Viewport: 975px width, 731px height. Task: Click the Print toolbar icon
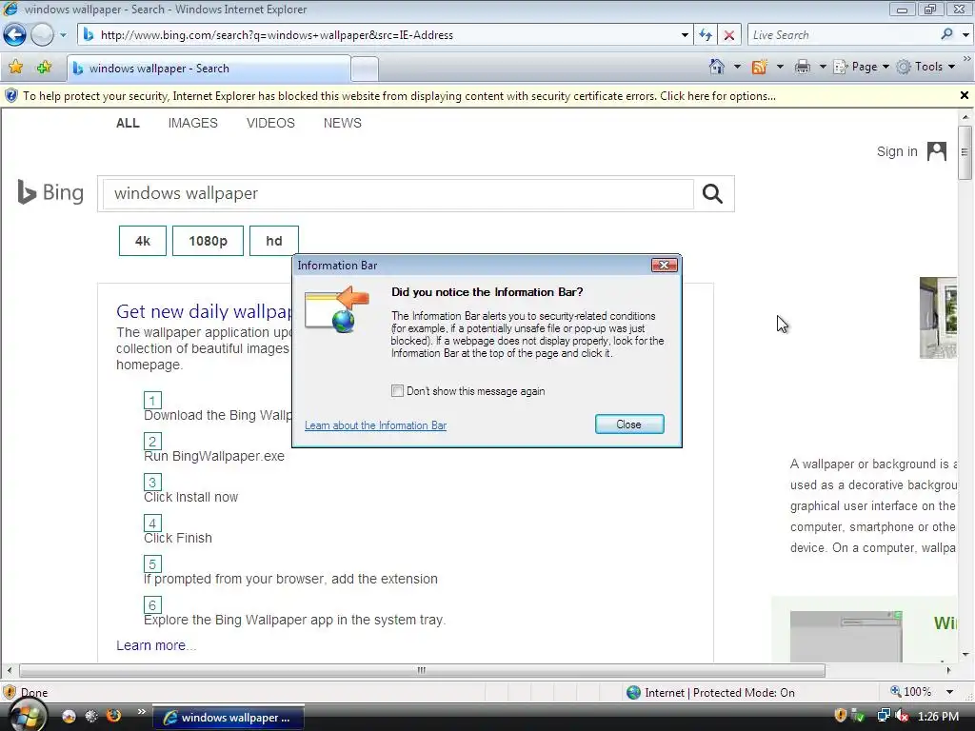point(803,67)
